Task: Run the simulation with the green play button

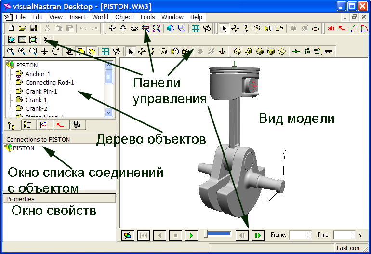Action: (x=191, y=235)
